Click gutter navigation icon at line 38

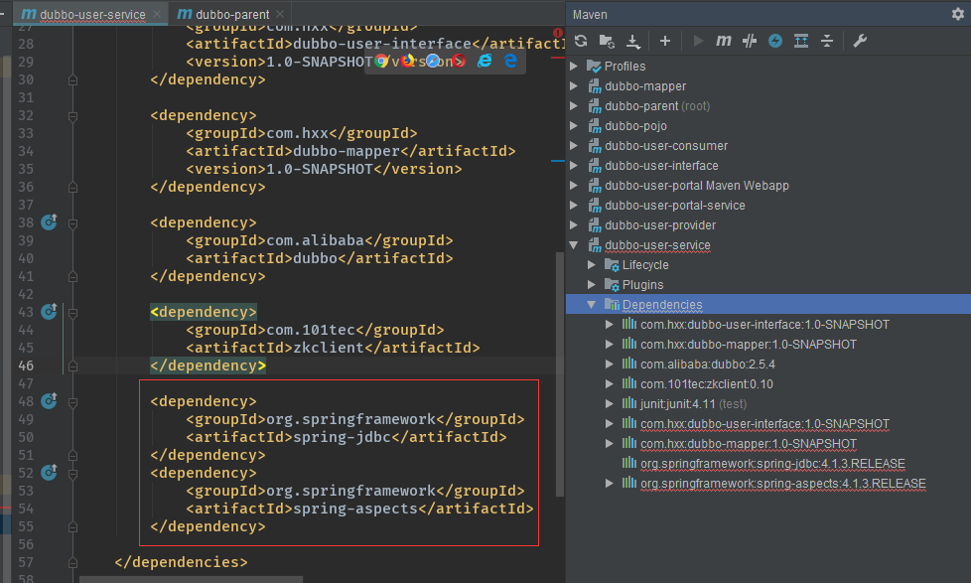click(x=49, y=221)
